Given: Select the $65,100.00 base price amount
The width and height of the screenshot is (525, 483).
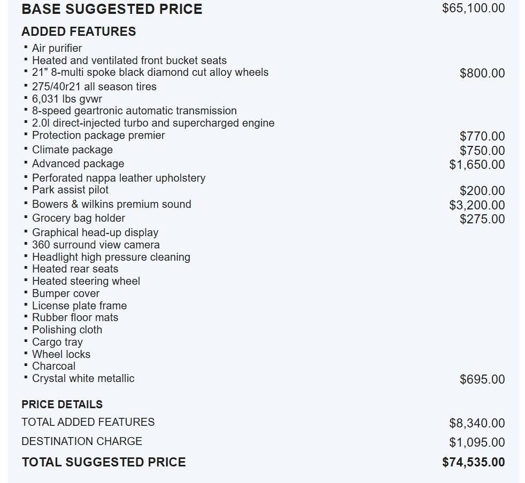Looking at the screenshot, I should (x=473, y=8).
